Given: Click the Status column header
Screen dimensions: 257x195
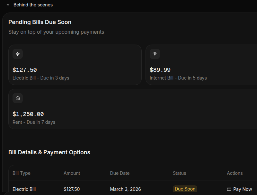Looking at the screenshot, I should pos(179,173).
